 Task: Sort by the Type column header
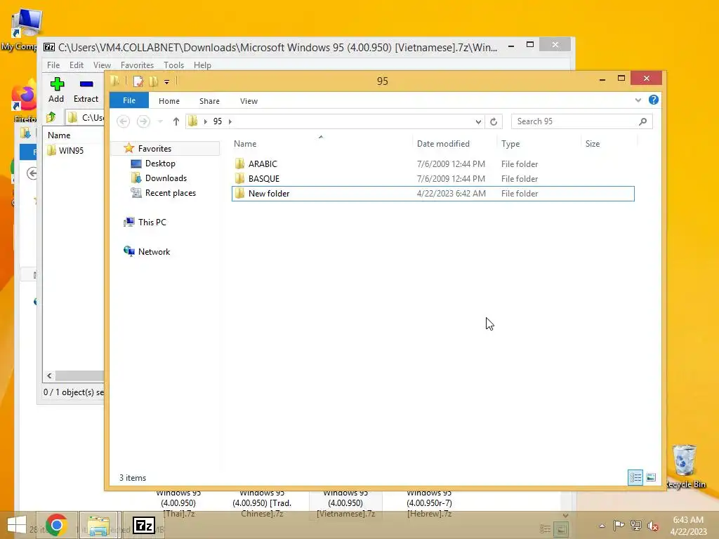point(510,143)
